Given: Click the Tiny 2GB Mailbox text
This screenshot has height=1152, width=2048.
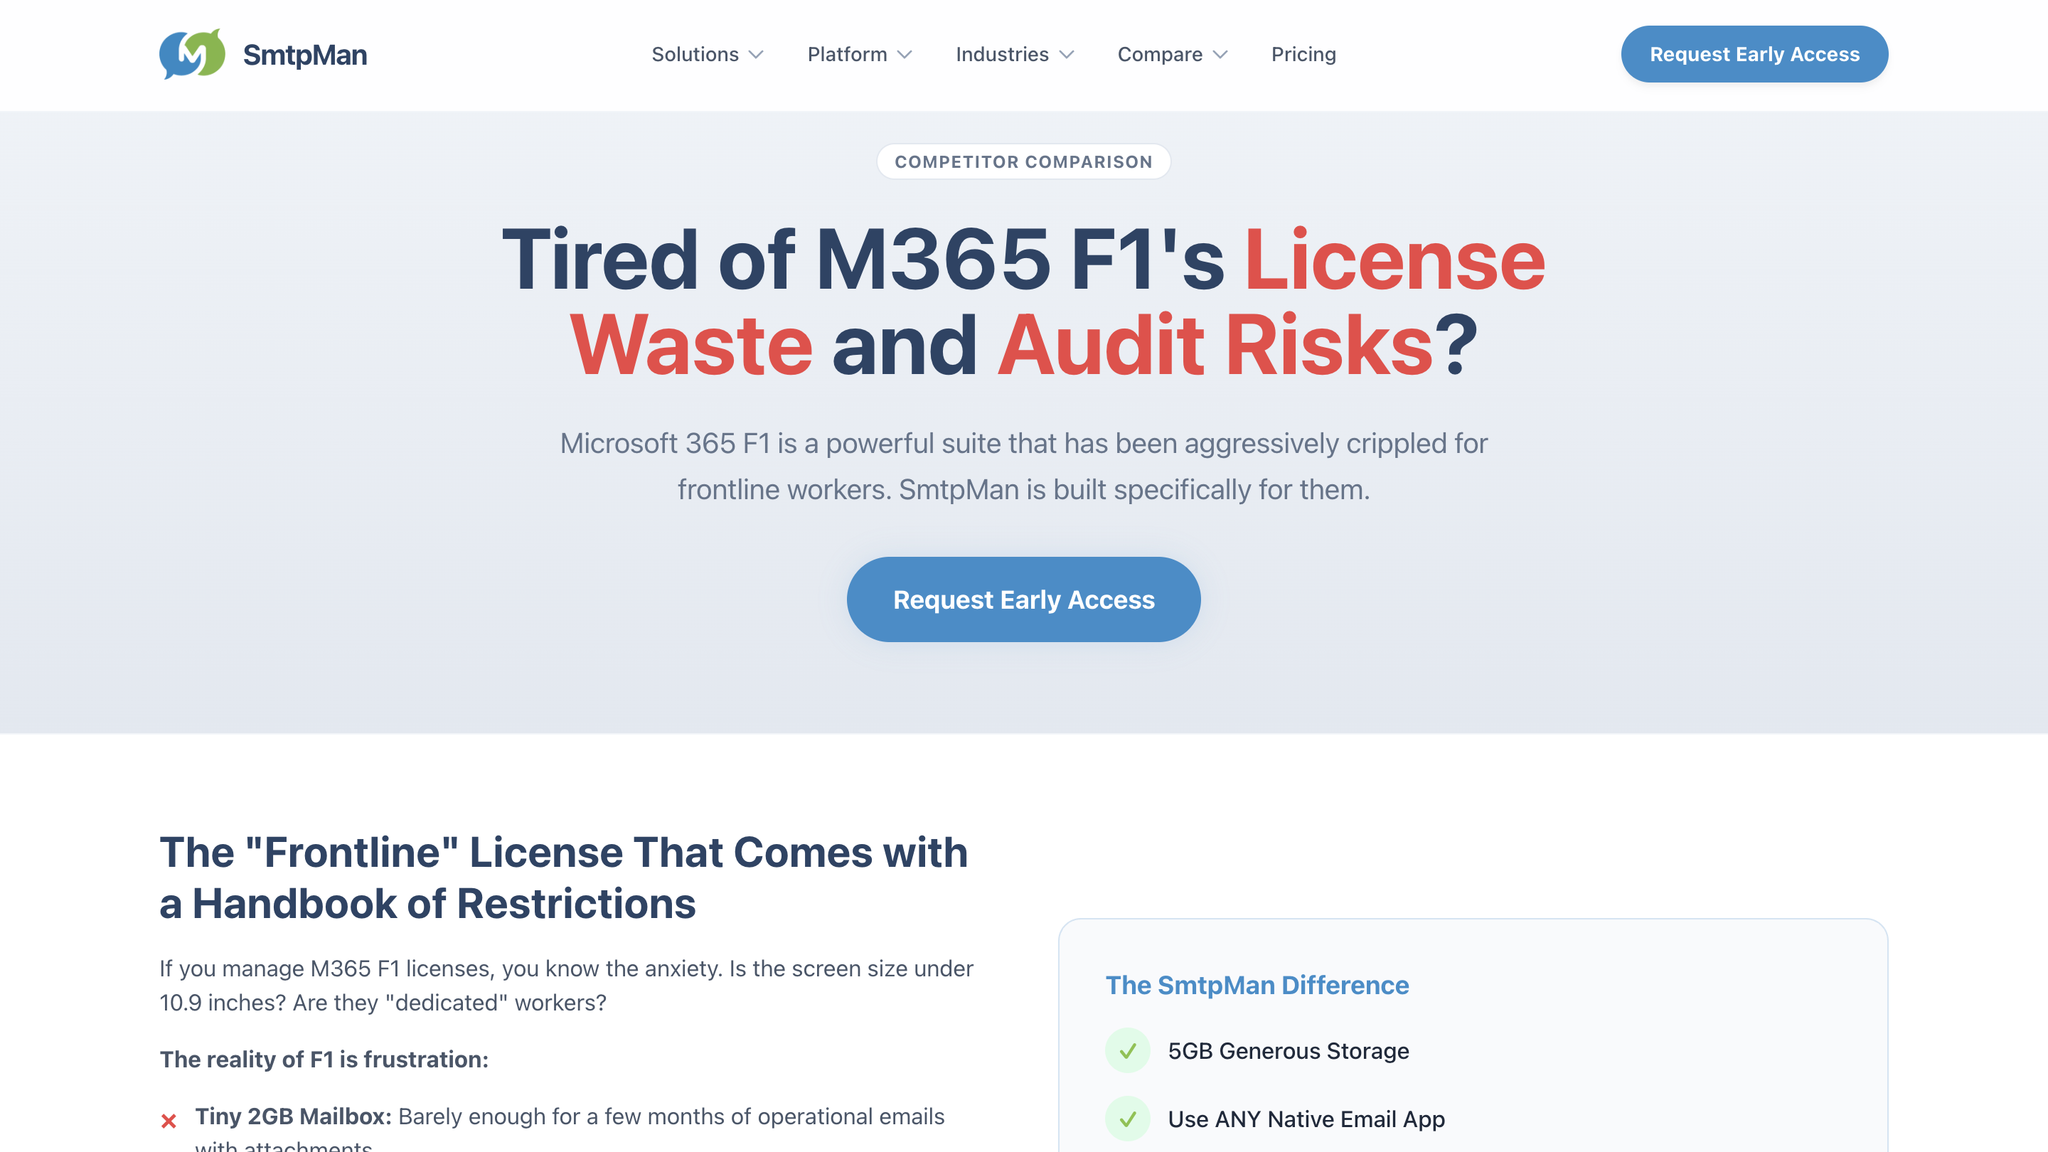Looking at the screenshot, I should (294, 1116).
